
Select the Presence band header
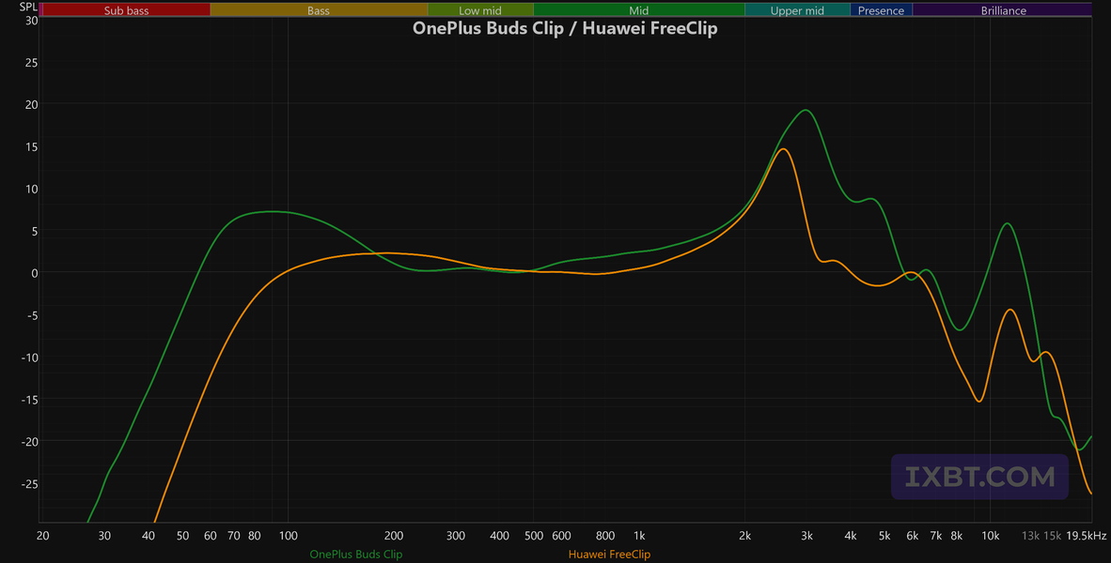[x=881, y=10]
